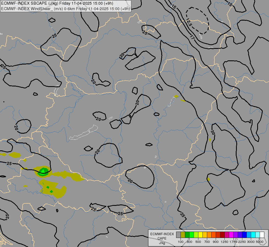Click the legend value 1250
This screenshot has width=269, height=247.
pos(224,242)
